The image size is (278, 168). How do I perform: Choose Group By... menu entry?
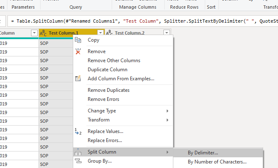(123, 161)
